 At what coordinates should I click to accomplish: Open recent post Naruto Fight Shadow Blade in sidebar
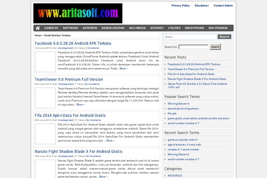197,79
